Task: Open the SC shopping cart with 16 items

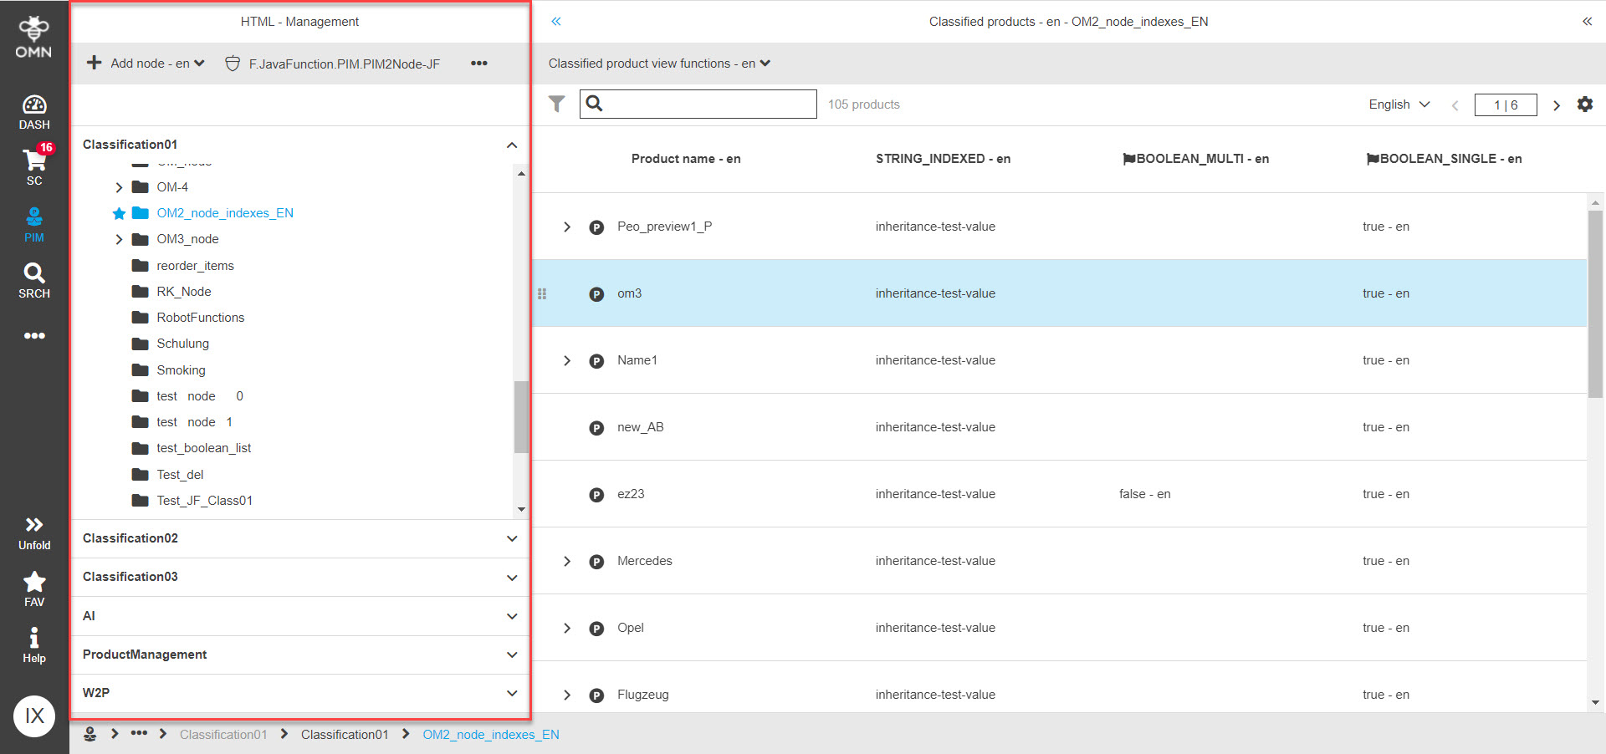Action: point(33,166)
